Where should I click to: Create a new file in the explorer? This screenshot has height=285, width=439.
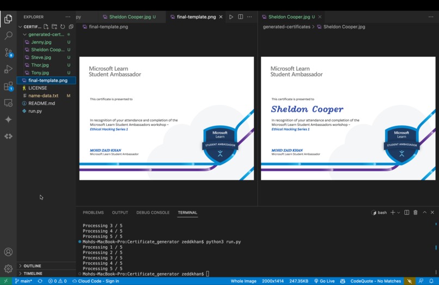point(46,27)
